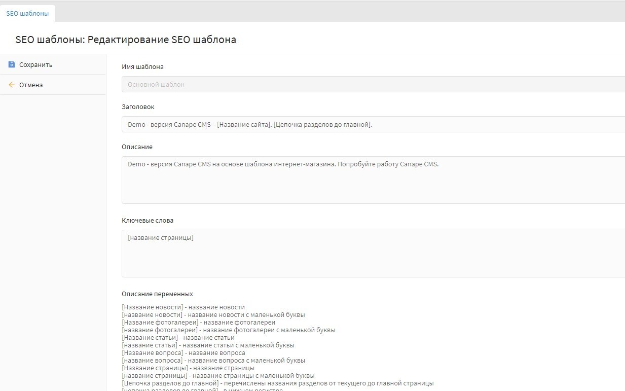Screen dimensions: 625x391
Task: Switch to the SEO шаблоны tab
Action: (27, 14)
